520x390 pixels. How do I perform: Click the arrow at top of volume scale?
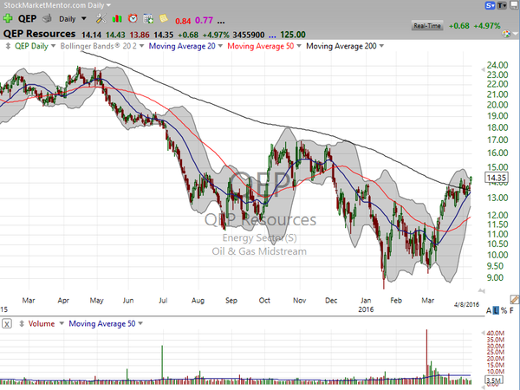pos(483,333)
